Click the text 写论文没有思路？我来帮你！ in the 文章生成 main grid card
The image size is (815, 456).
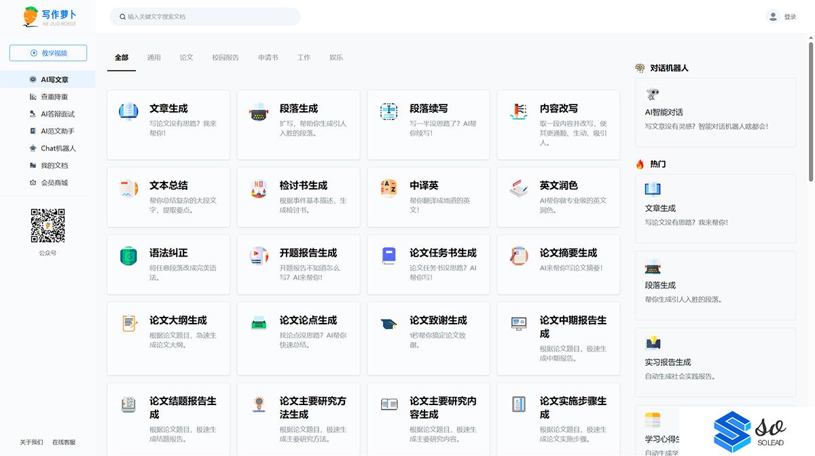point(183,128)
